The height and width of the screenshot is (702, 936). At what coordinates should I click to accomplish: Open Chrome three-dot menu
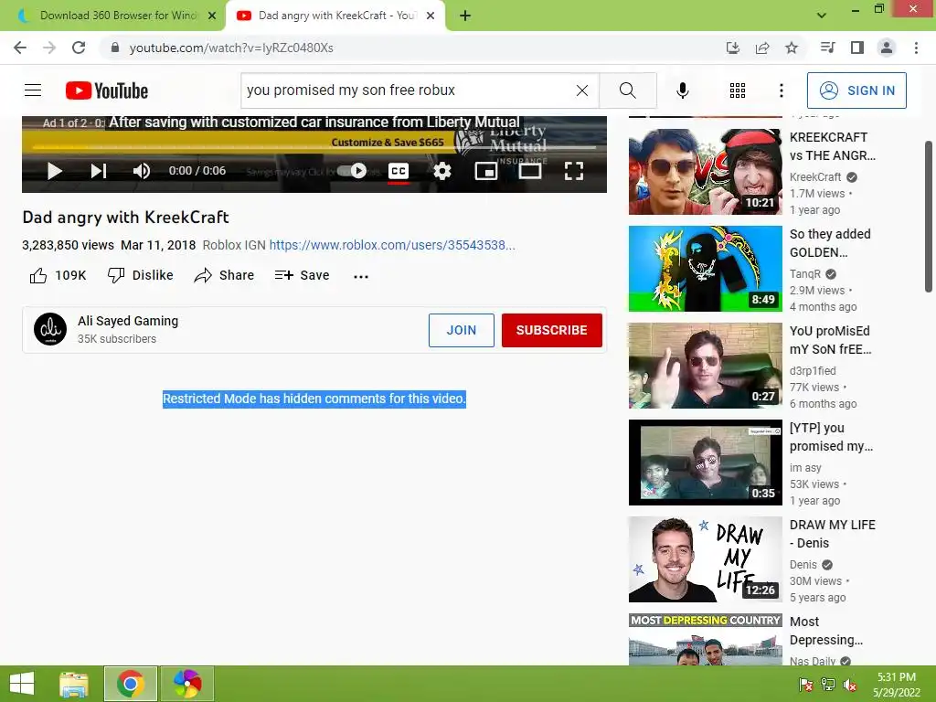click(916, 48)
